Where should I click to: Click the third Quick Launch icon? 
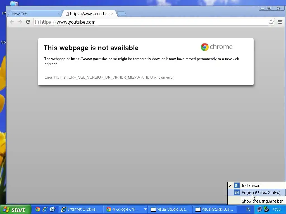(x=53, y=209)
